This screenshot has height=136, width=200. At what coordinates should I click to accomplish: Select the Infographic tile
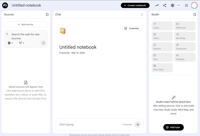(x=185, y=57)
